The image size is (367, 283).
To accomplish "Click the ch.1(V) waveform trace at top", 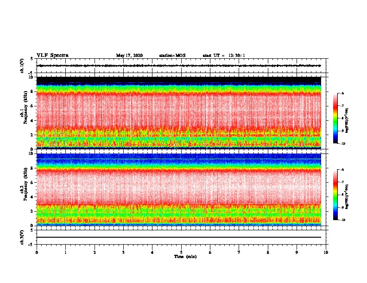I will point(179,66).
